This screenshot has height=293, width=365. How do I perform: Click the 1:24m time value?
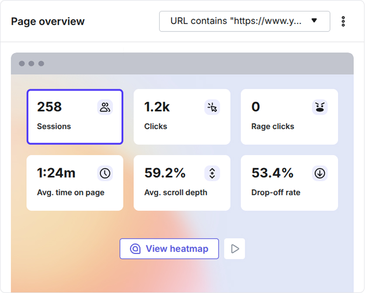56,173
